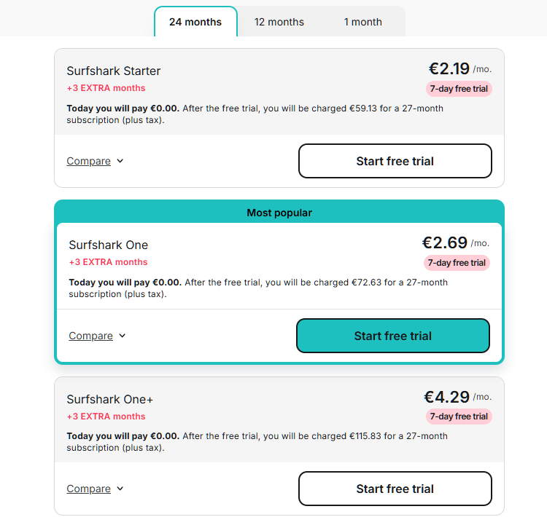Click the Surfshark Starter plan title
547x517 pixels.
[114, 71]
